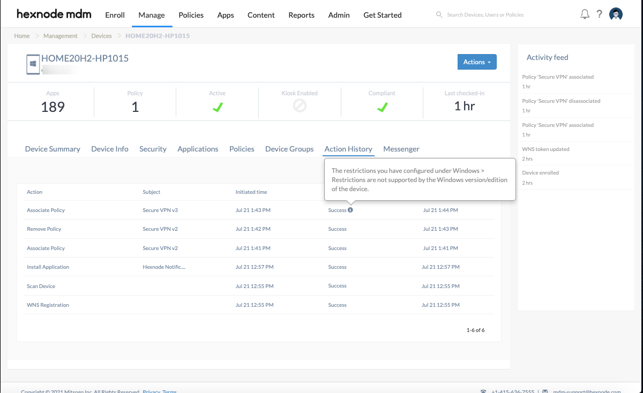Switch to Applications tab
The width and height of the screenshot is (643, 393).
click(x=198, y=149)
